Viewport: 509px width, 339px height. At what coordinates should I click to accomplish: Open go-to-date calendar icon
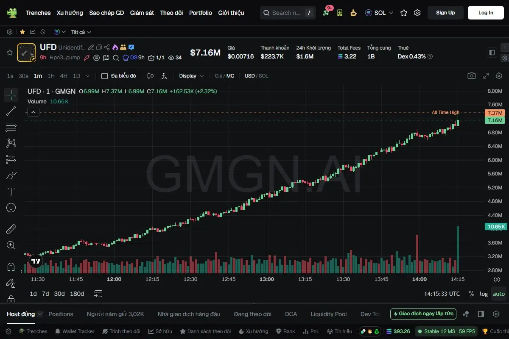pyautogui.click(x=98, y=293)
